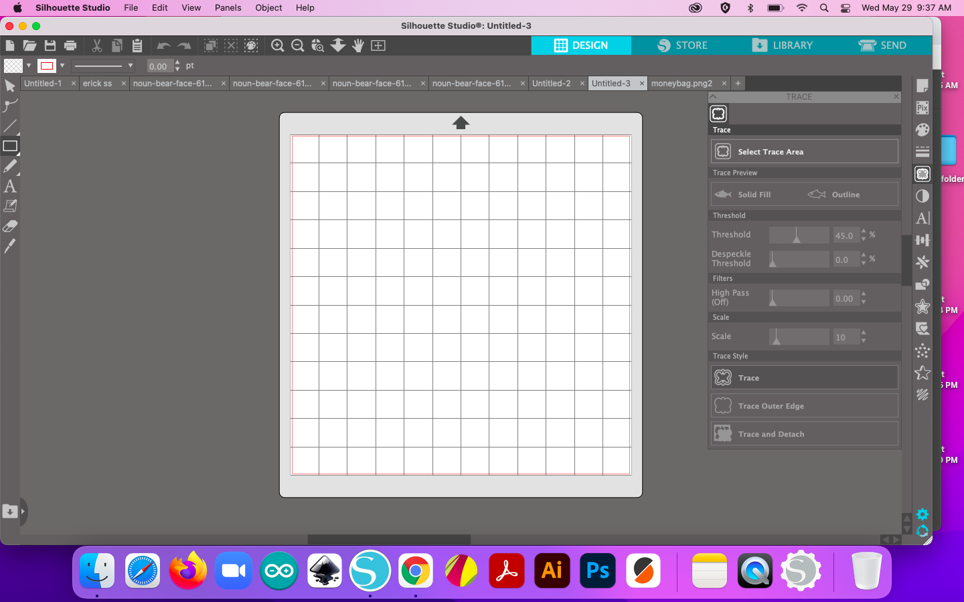Click the Print icon in toolbar
This screenshot has height=602, width=964.
click(70, 45)
